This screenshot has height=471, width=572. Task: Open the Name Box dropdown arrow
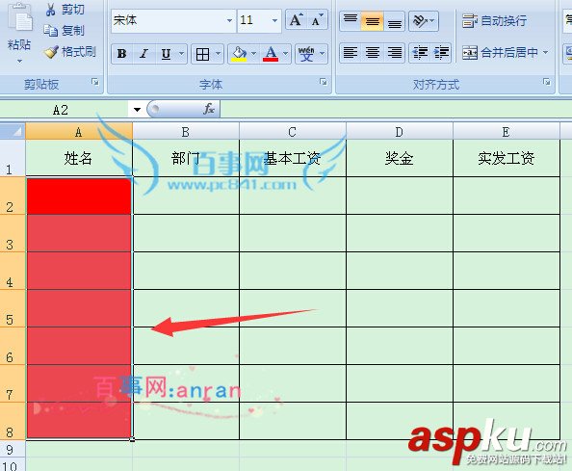tap(137, 110)
